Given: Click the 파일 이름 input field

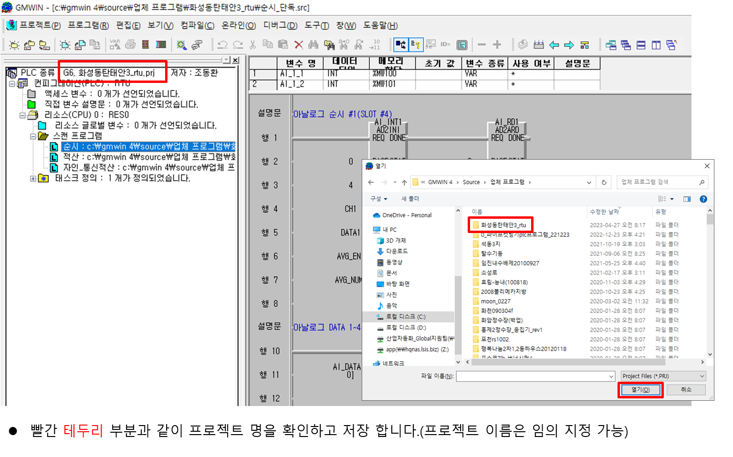Looking at the screenshot, I should click(535, 376).
